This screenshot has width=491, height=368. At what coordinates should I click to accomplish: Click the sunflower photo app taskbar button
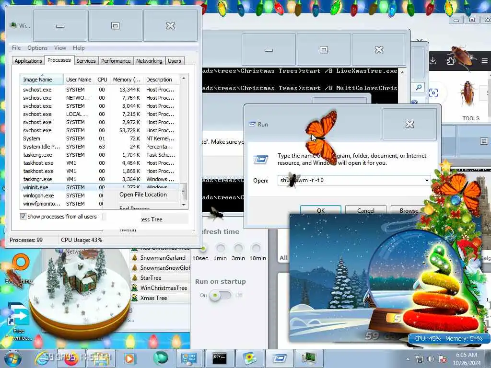(x=249, y=358)
